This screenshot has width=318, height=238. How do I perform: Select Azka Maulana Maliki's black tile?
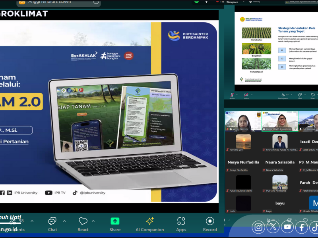[243, 182]
